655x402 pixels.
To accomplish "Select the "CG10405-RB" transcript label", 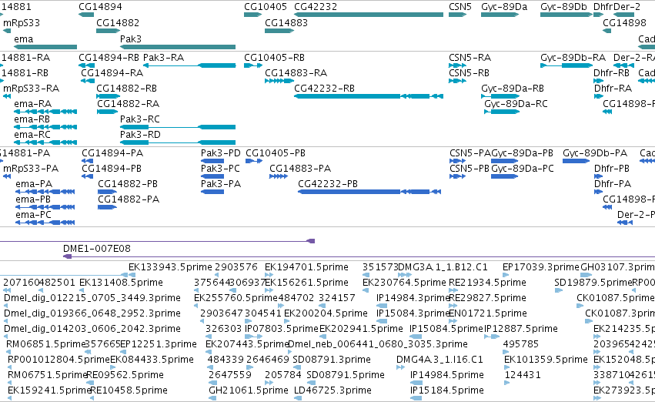I will [x=274, y=57].
